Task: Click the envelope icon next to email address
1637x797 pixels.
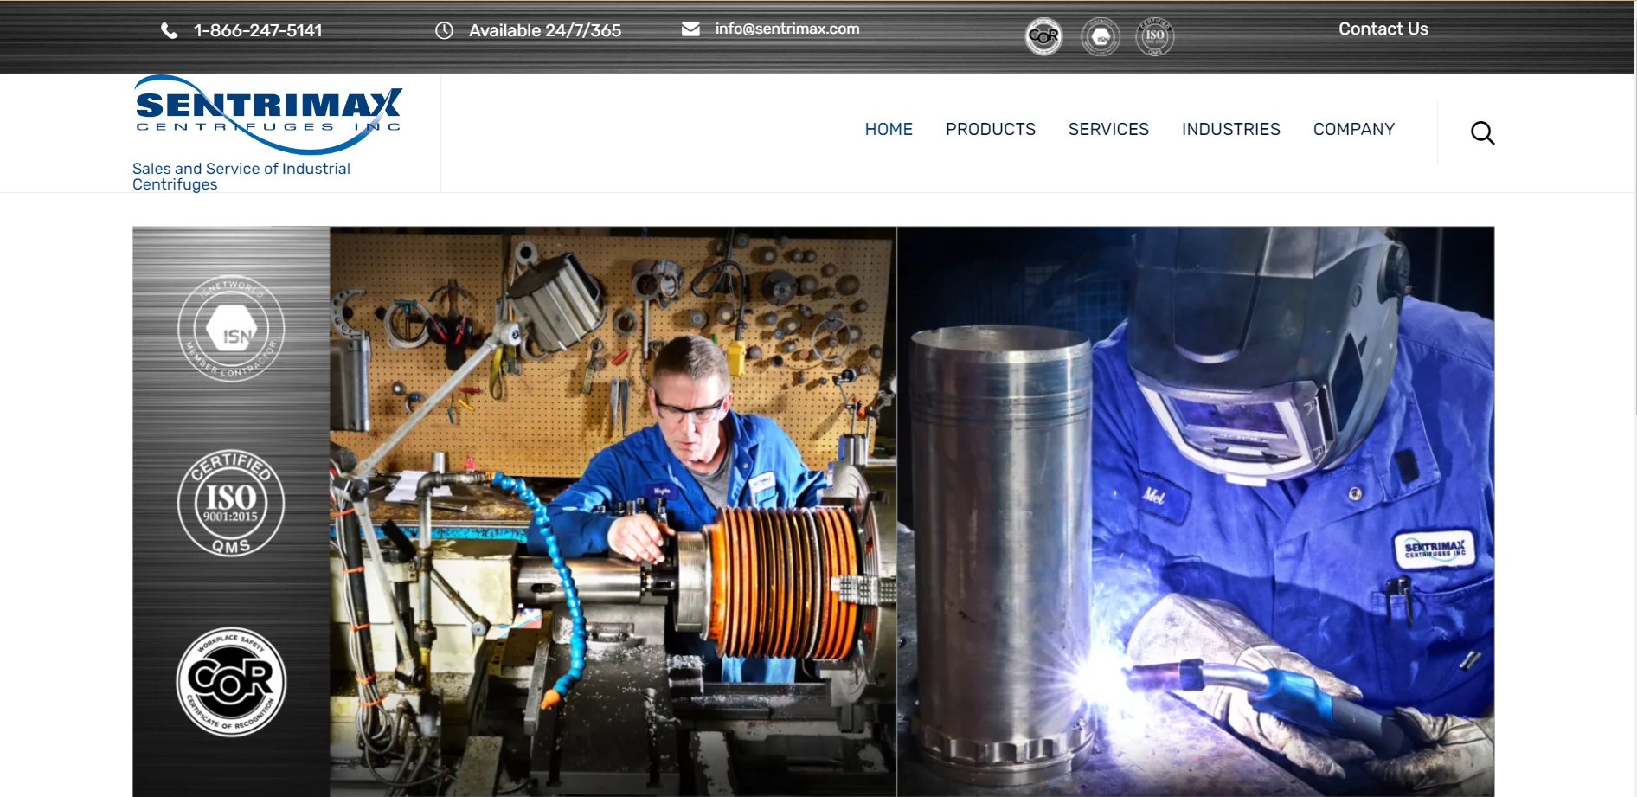Action: [x=690, y=29]
